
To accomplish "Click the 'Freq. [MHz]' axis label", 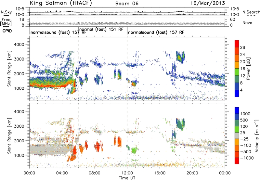I will [x=6, y=22].
